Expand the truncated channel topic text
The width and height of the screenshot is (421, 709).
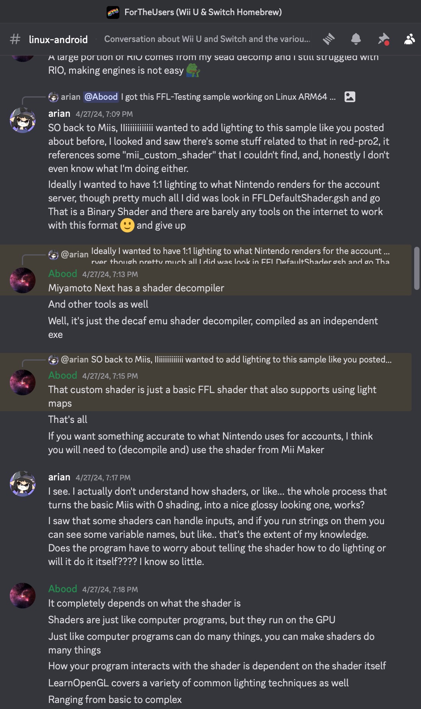pyautogui.click(x=207, y=39)
